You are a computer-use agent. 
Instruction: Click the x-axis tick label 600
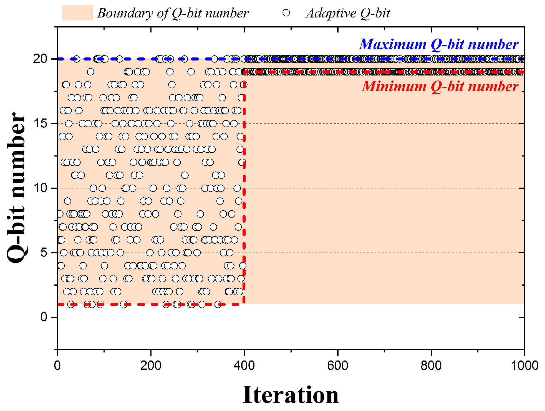tap(338, 365)
